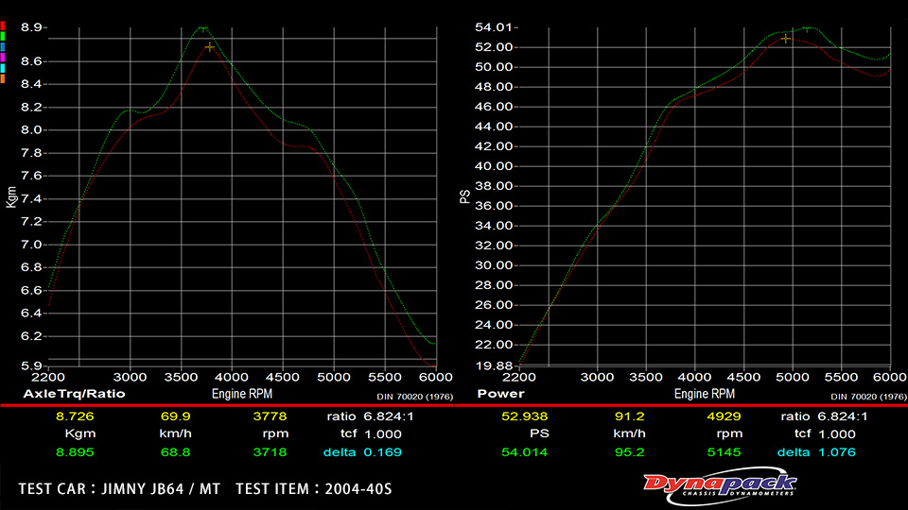This screenshot has width=908, height=510.
Task: Click the Kgm axis label on torque graph
Action: point(12,195)
